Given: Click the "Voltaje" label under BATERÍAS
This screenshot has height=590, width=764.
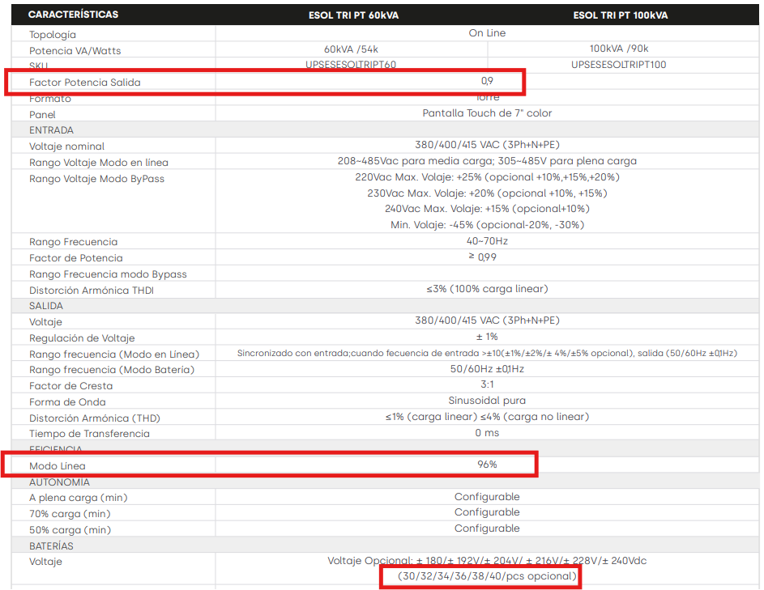Looking at the screenshot, I should point(45,562).
